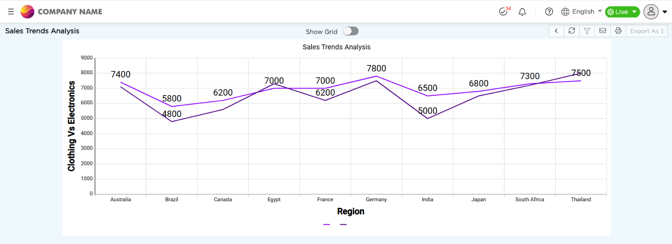Image resolution: width=672 pixels, height=244 pixels.
Task: Select the Japan axis label
Action: pos(479,200)
